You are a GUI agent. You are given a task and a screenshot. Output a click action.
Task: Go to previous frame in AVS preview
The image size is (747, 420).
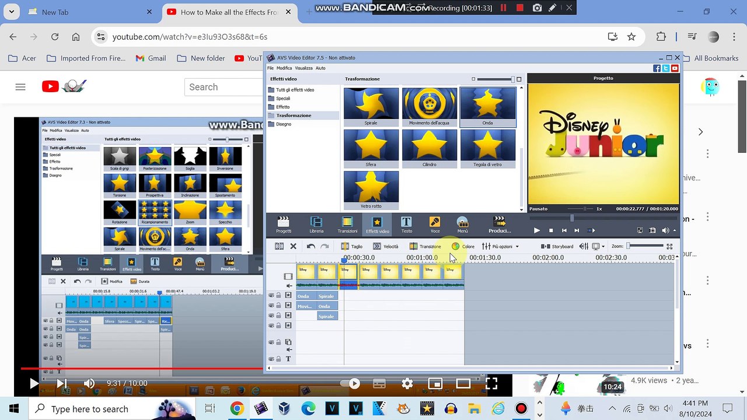coord(564,230)
